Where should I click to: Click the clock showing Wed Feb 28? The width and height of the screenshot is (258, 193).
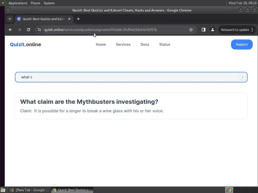point(243,3)
